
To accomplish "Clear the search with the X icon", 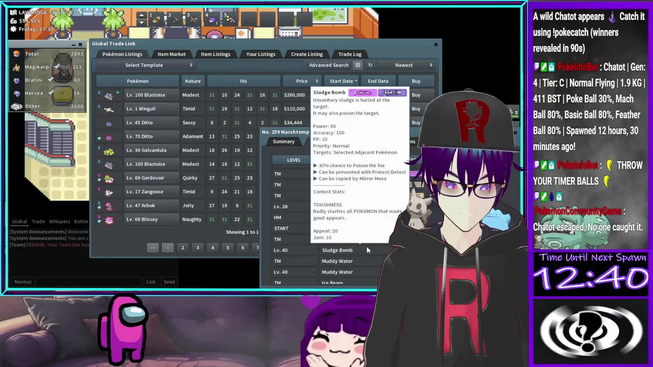I will tap(358, 65).
